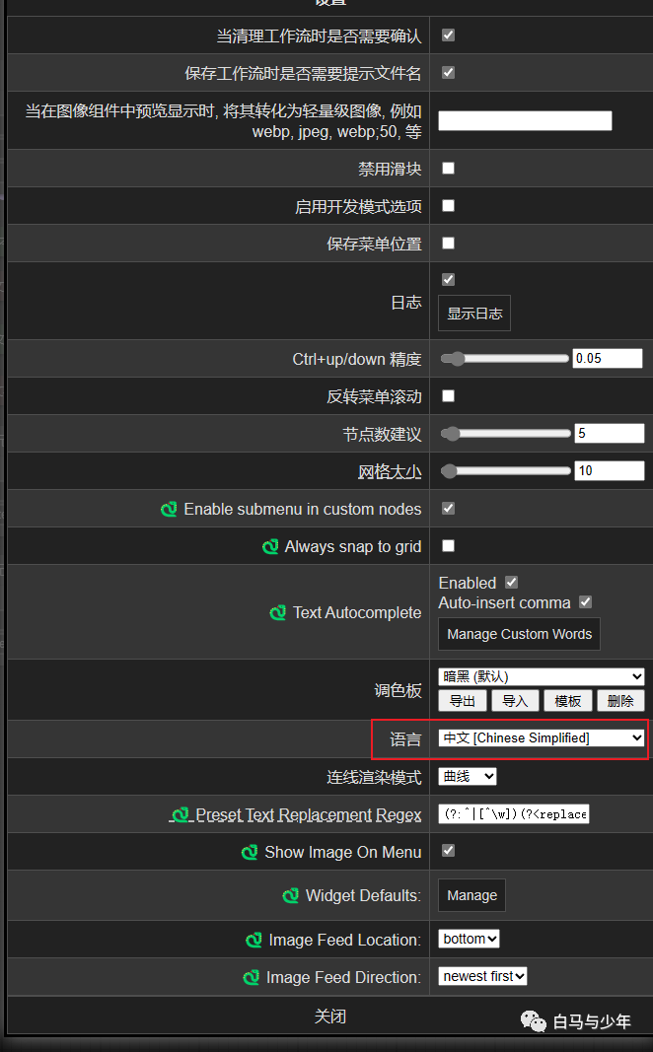Image resolution: width=653 pixels, height=1052 pixels.
Task: Click the snake icon beside Always snap to grid
Action: [270, 547]
